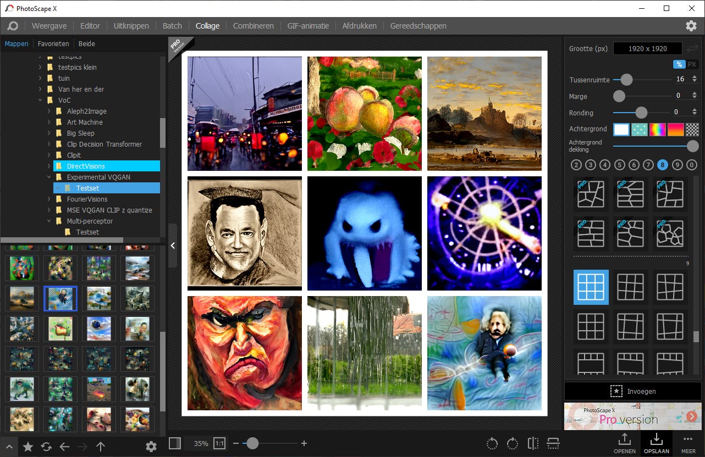Flip the image vertically

click(x=553, y=443)
